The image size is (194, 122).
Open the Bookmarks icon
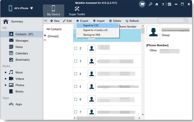pos(11,59)
